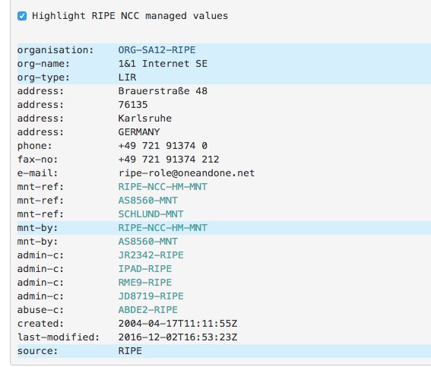Open AS8560-MNT link in mnt-by row
The height and width of the screenshot is (367, 431).
[148, 242]
